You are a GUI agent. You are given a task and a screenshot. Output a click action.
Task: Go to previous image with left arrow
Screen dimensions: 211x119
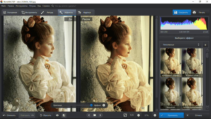click(x=89, y=115)
